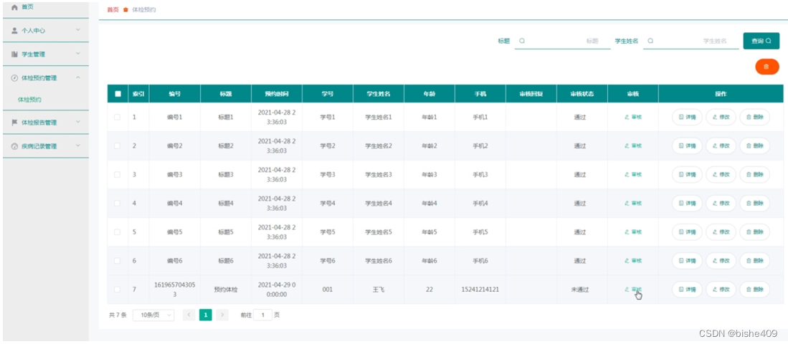
Task: Click the 标题 search input field
Action: [x=562, y=41]
